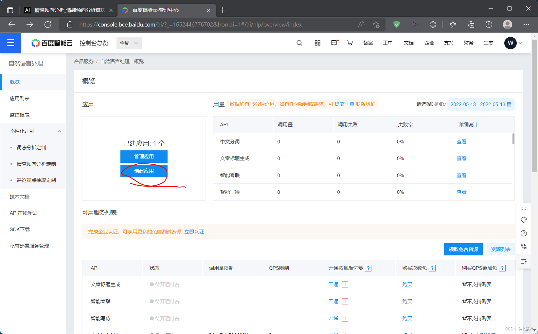Add this page to favorites
This screenshot has height=334, width=538.
(376, 25)
